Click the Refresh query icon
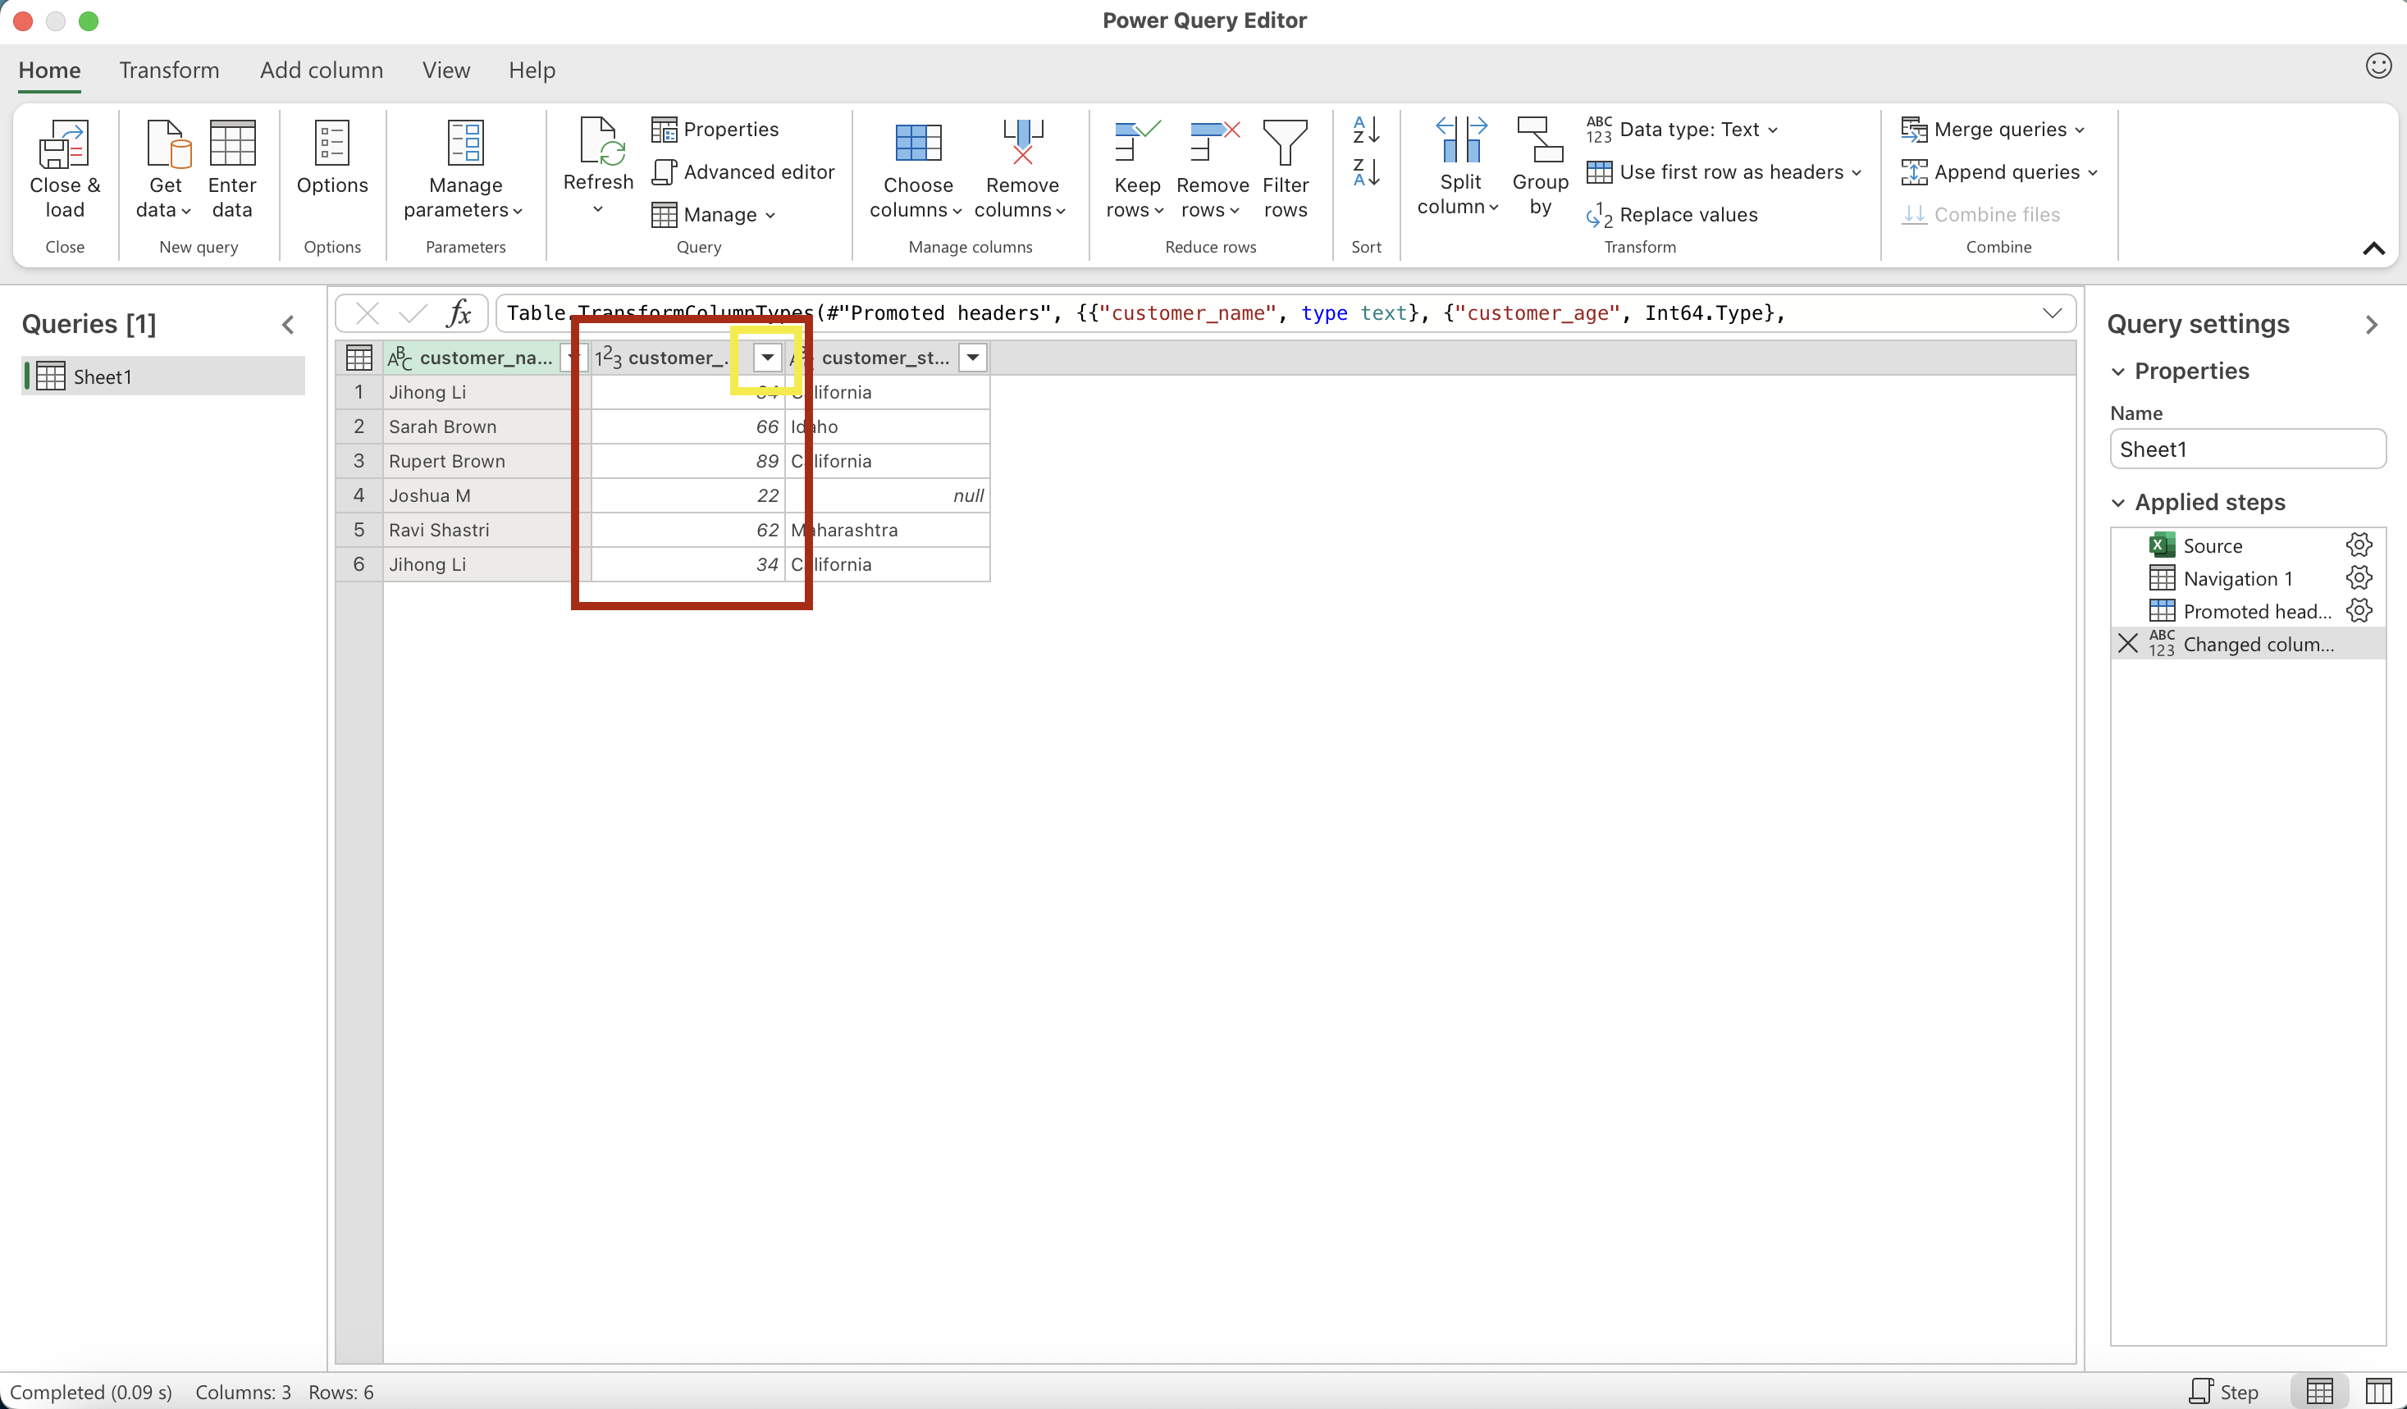2407x1409 pixels. (x=598, y=142)
